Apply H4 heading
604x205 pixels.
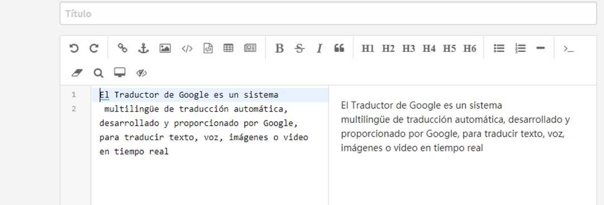[429, 49]
